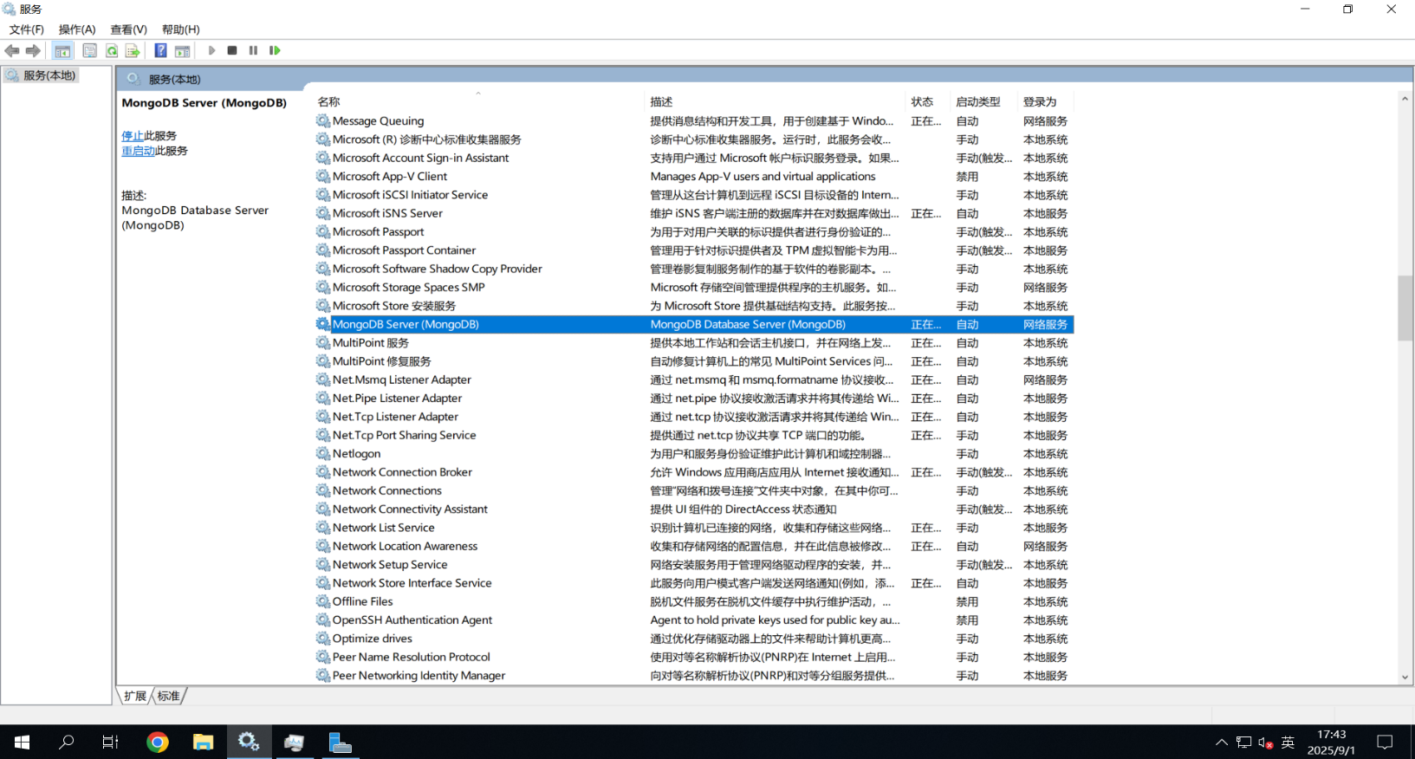The height and width of the screenshot is (759, 1415).
Task: Click gear icon of Offline Files service
Action: [x=323, y=601]
